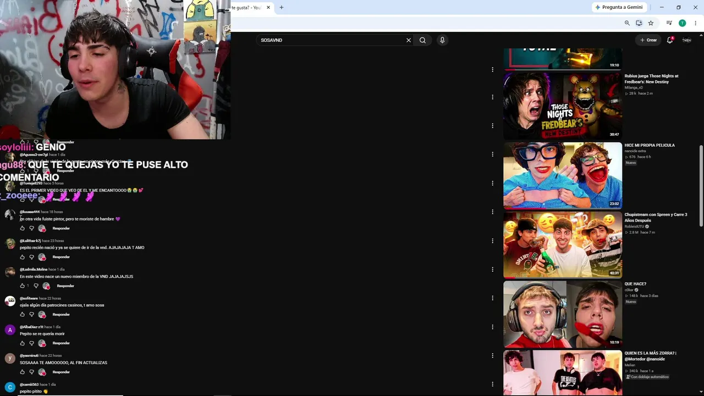Bookmark this page with the star icon
The width and height of the screenshot is (704, 396).
(x=651, y=23)
